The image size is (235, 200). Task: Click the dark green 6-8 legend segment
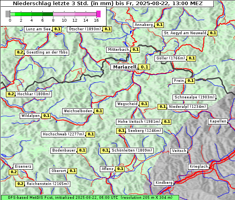click(x=48, y=14)
